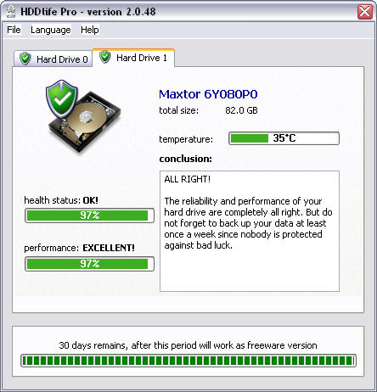Click the hard drive with shield image
Image resolution: width=377 pixels, height=392 pixels.
[x=83, y=116]
